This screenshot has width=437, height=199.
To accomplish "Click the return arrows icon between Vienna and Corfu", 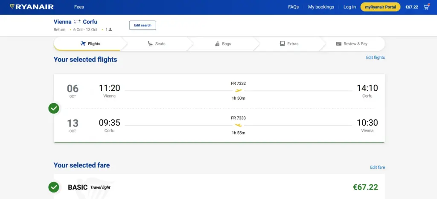I will click(x=77, y=22).
